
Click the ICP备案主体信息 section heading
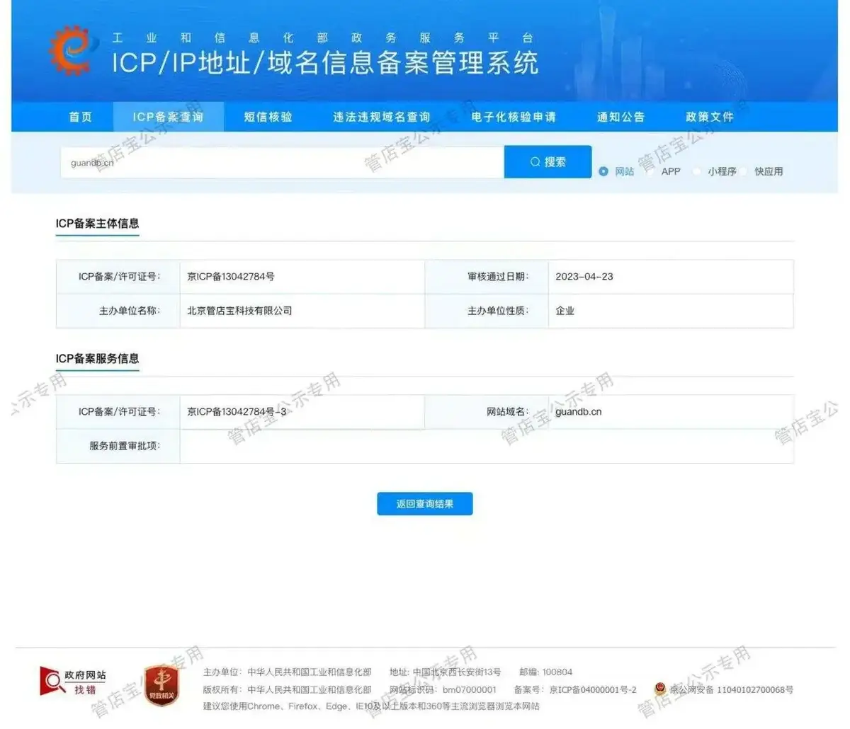pyautogui.click(x=98, y=224)
